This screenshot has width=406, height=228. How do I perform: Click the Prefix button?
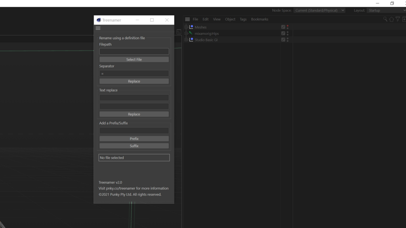pos(134,138)
